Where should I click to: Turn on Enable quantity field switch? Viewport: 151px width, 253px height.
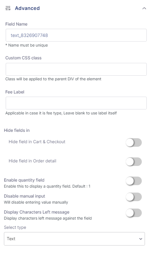134,181
